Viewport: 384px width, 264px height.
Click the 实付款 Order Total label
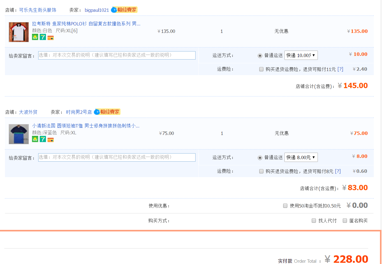(x=297, y=261)
